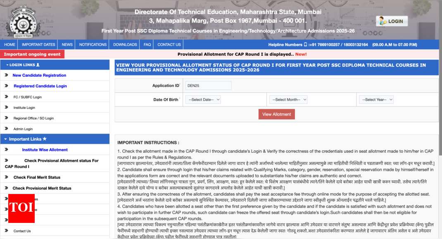This screenshot has width=442, height=239.
Task: Go to the NEWS menu item
Action: (67, 45)
